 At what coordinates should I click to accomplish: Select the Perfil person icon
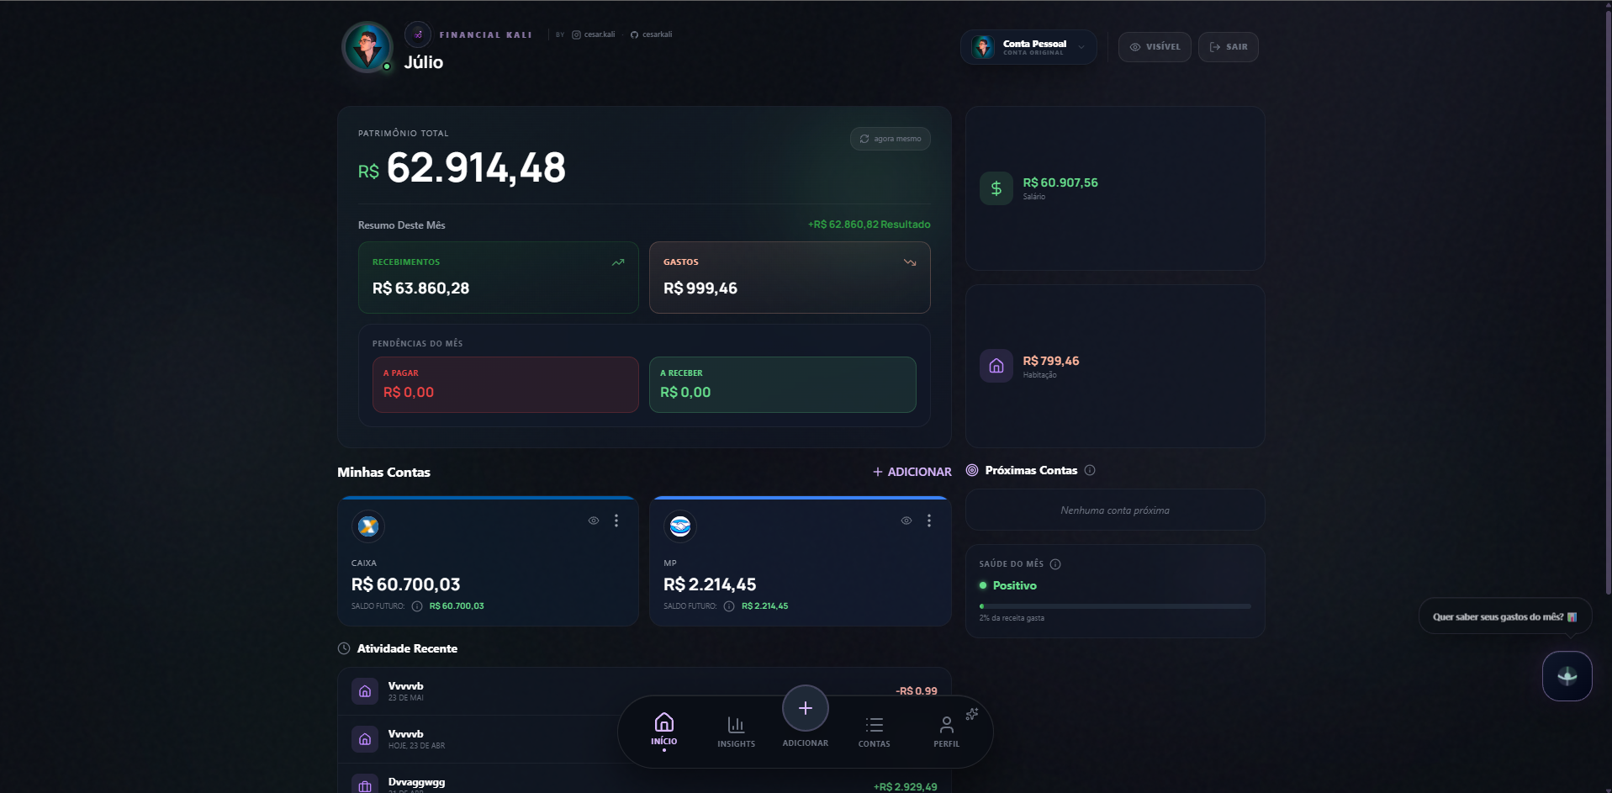coord(946,725)
